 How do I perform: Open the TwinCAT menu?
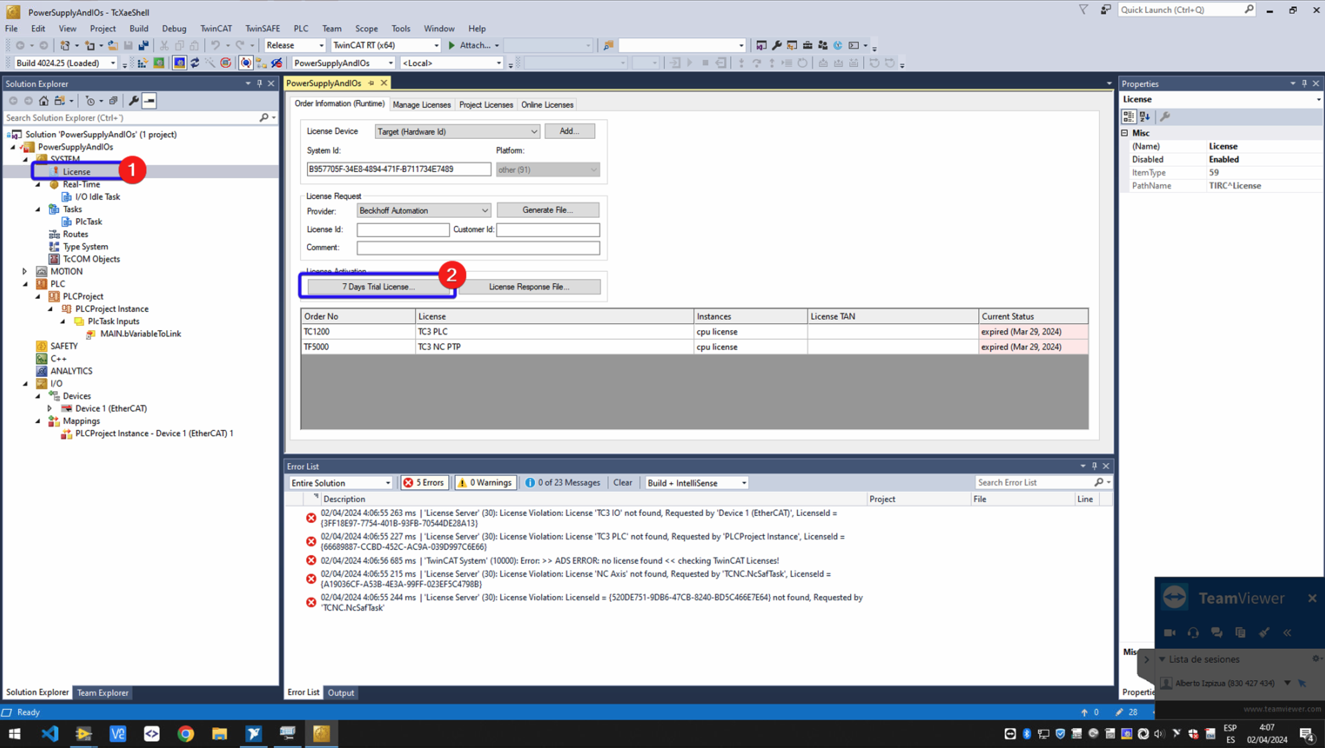(216, 28)
